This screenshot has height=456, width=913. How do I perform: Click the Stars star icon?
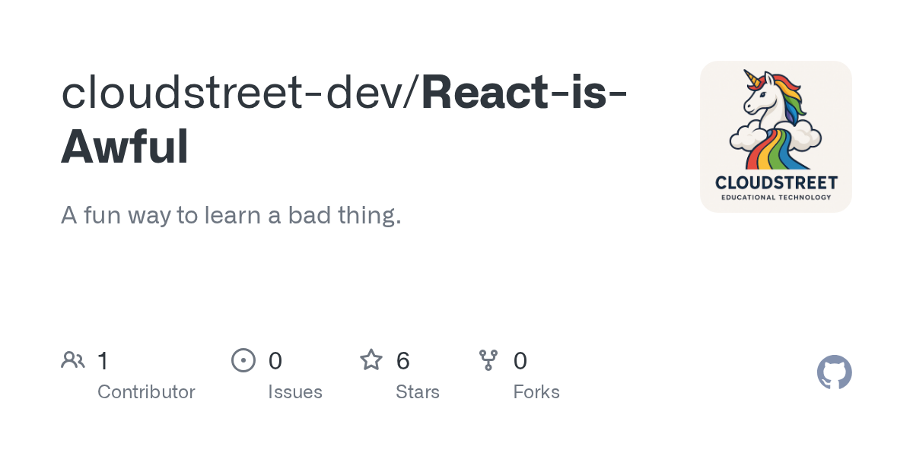(371, 359)
